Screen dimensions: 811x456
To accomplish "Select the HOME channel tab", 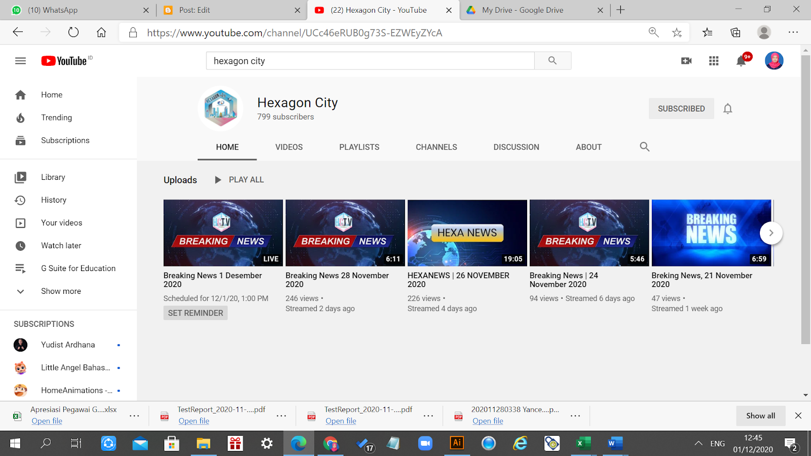I will 227,147.
